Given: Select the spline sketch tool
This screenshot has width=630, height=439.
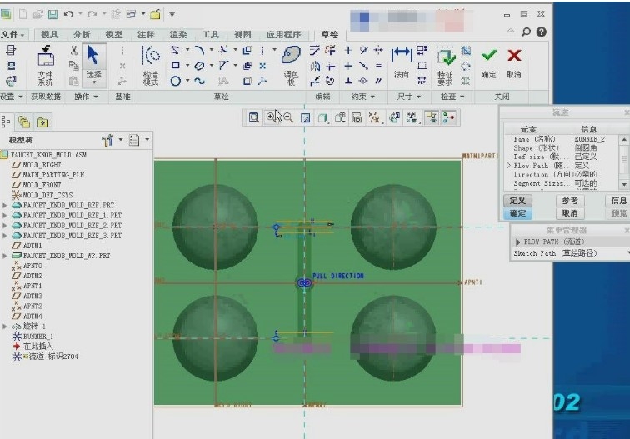Looking at the screenshot, I should 199,81.
